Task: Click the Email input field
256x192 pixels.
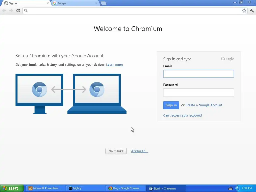Action: (x=198, y=74)
